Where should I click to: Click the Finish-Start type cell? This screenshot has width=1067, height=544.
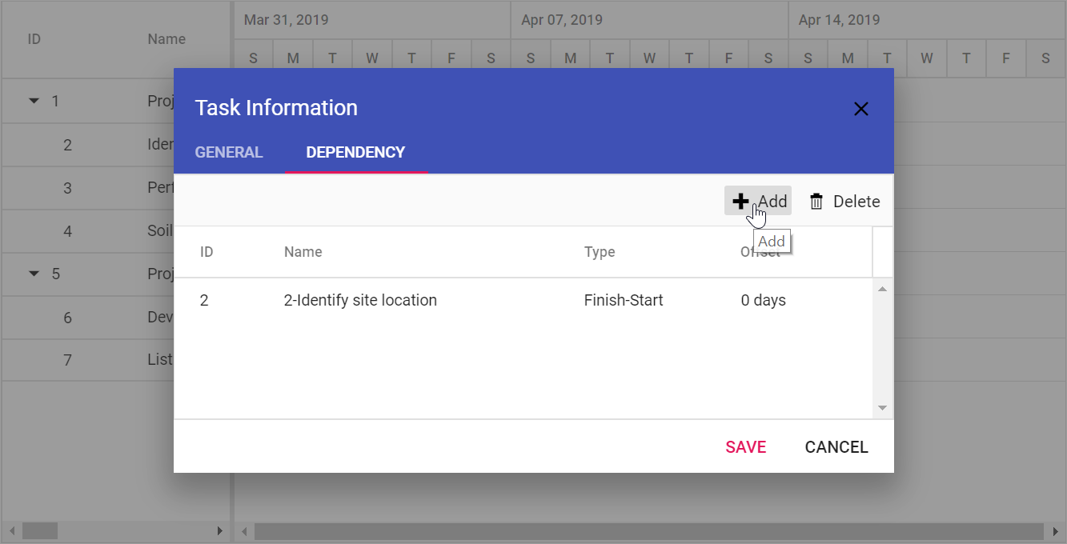624,301
